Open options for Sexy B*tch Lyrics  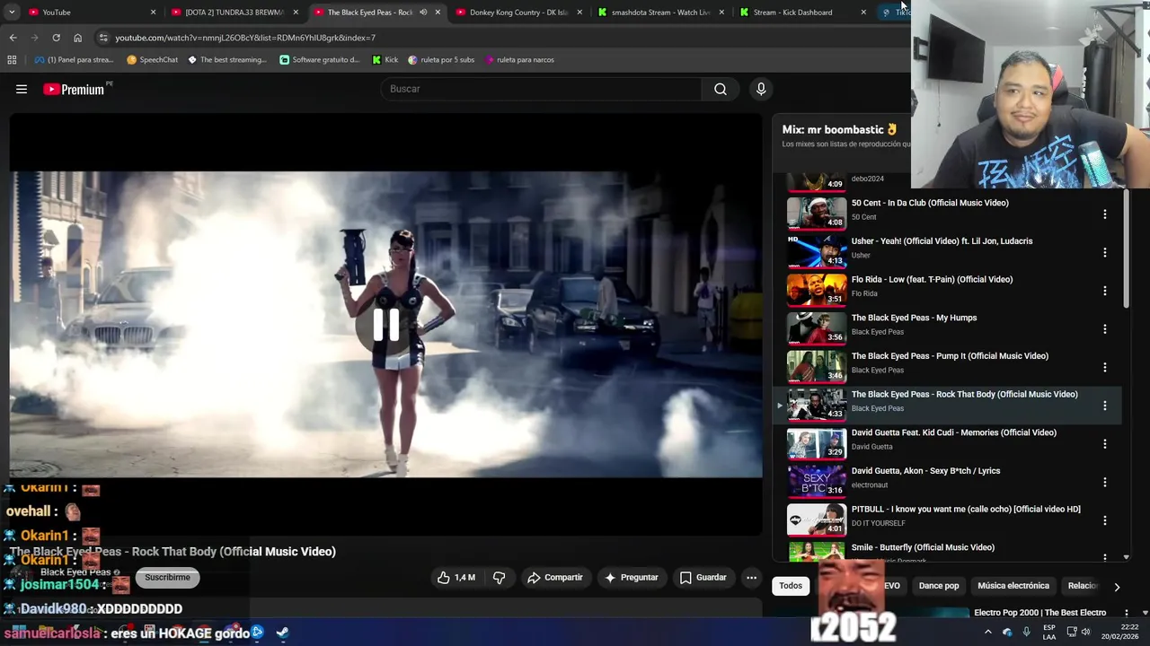(x=1105, y=482)
